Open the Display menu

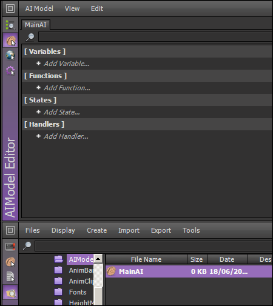[63, 230]
